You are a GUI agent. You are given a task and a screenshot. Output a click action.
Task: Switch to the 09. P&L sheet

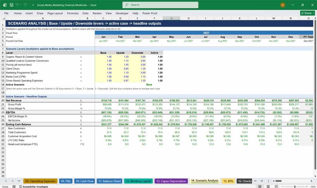(x=66, y=181)
